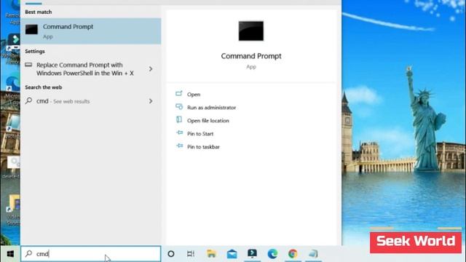Open the Windows Start button
Image resolution: width=466 pixels, height=262 pixels.
[10, 254]
